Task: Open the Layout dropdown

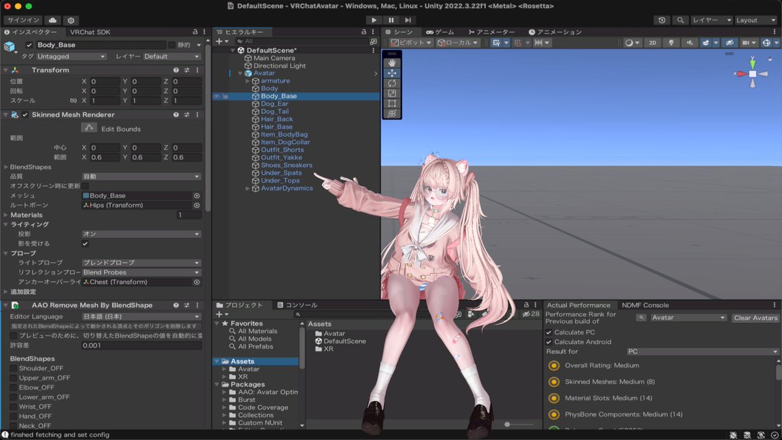Action: click(x=755, y=20)
